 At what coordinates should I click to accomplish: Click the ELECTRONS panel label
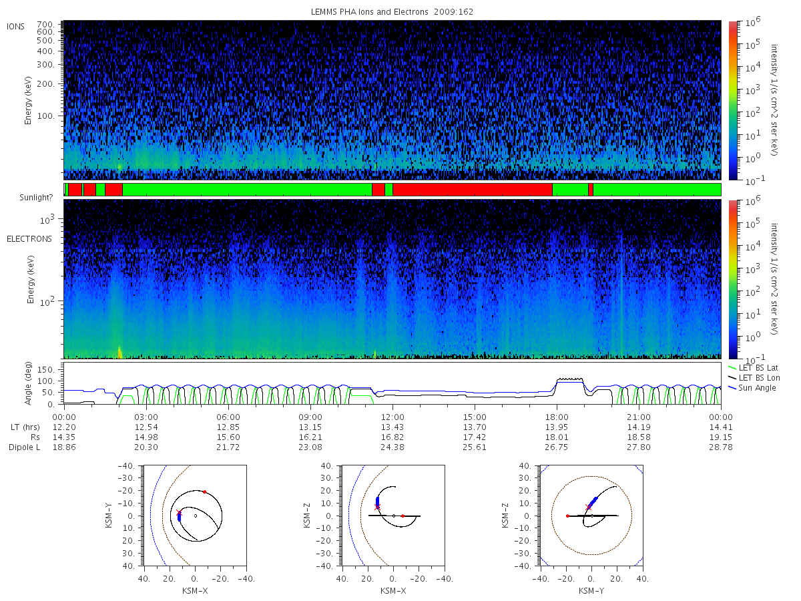[x=29, y=238]
